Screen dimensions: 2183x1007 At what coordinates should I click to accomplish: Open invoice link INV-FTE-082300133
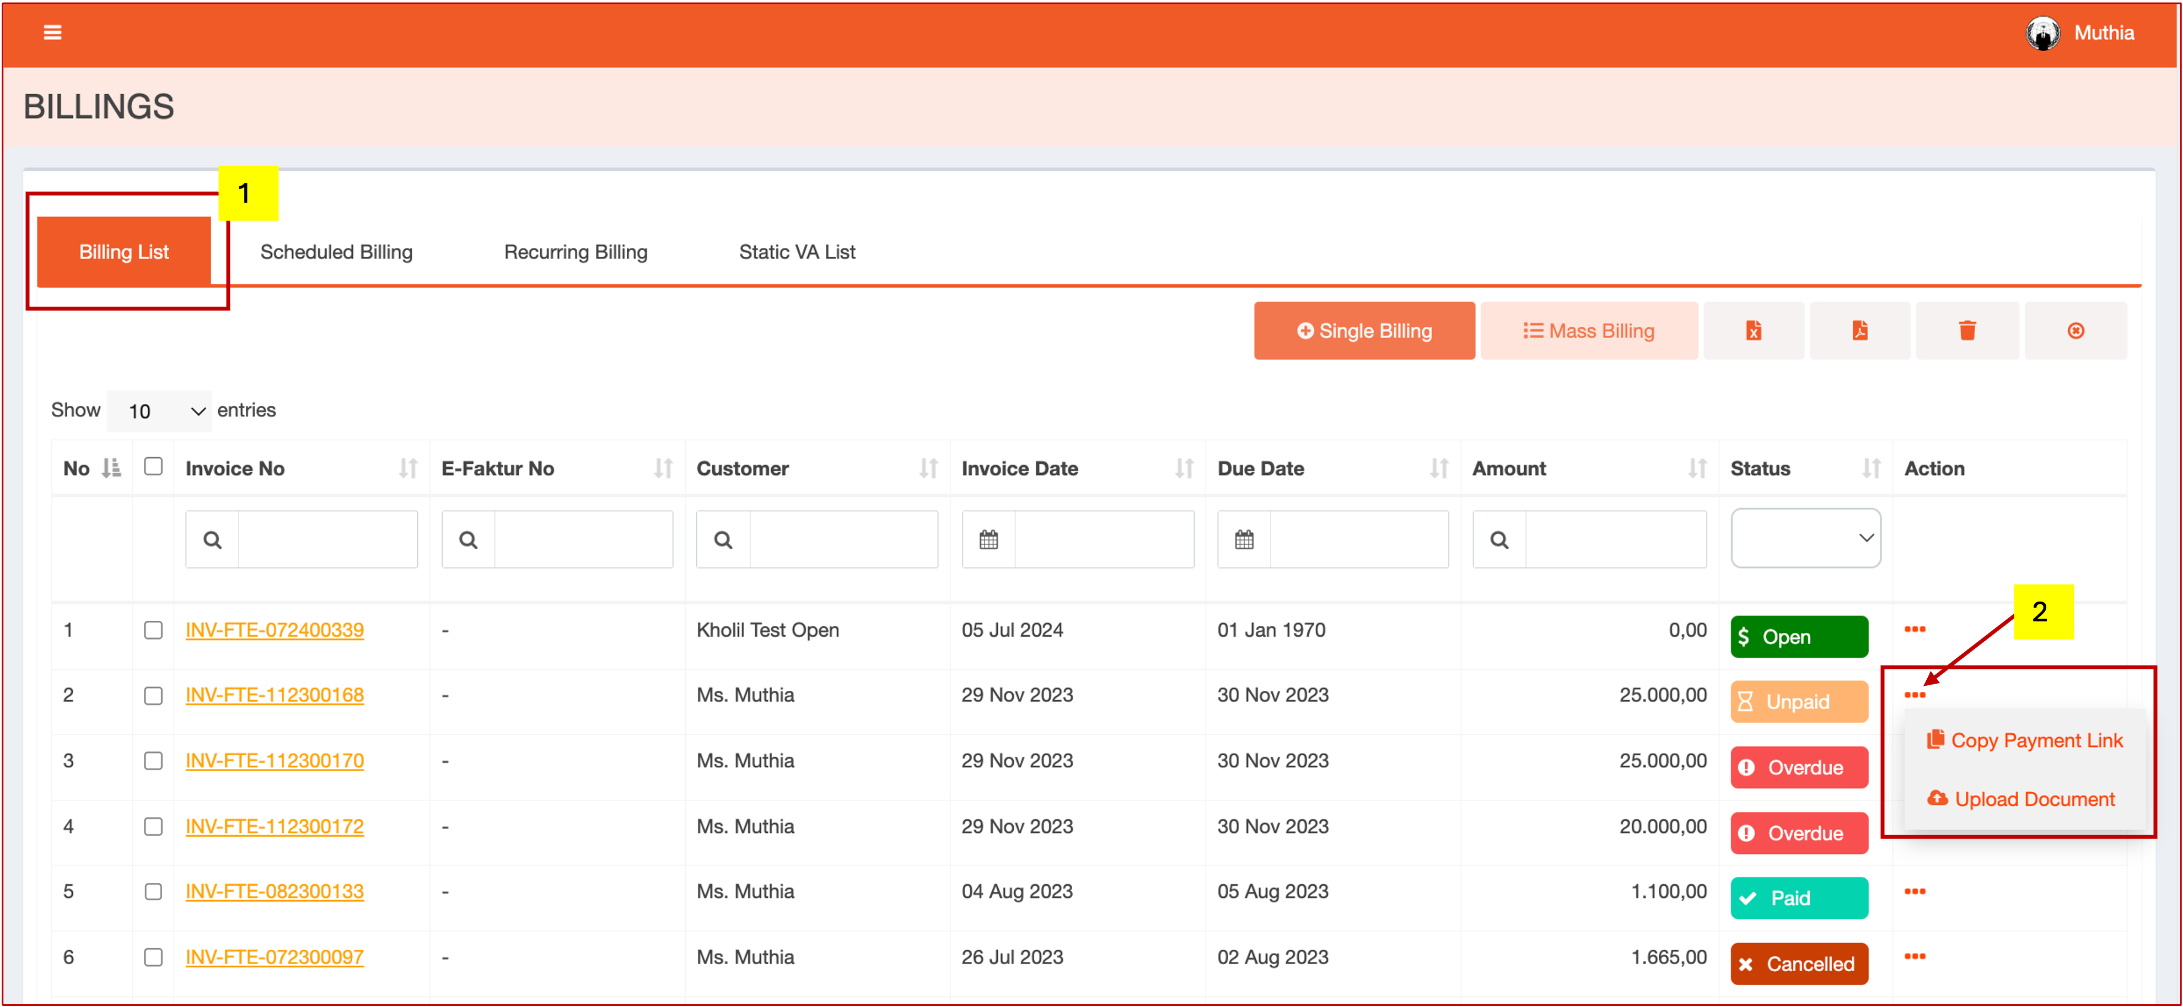click(x=275, y=891)
